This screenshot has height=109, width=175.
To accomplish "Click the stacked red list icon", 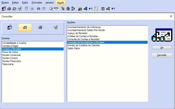I will 68,9.
